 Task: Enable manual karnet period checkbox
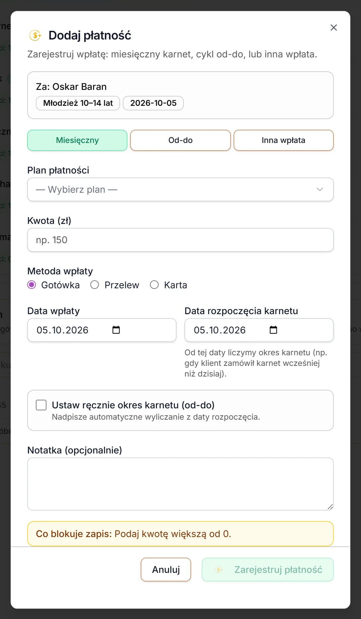41,405
